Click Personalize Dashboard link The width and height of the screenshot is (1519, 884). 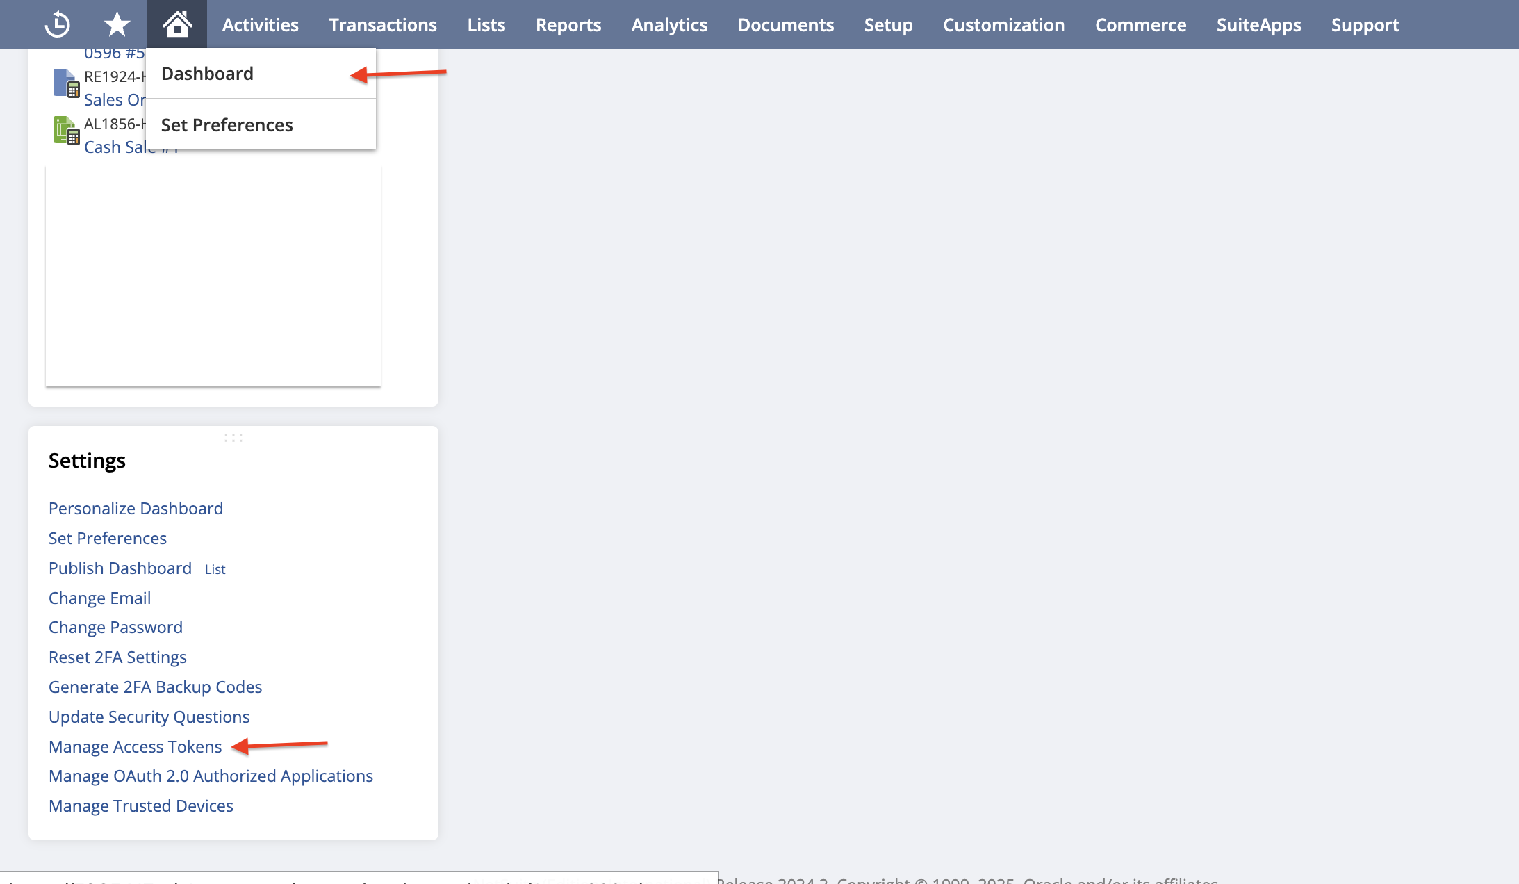coord(136,507)
